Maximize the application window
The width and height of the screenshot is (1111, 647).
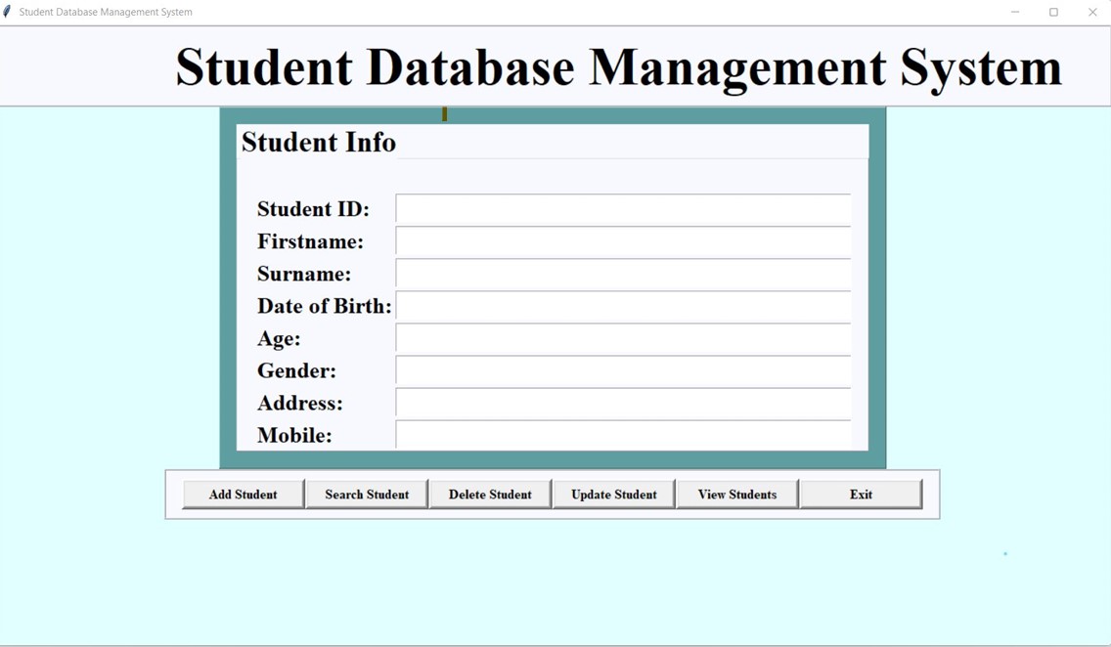click(1053, 12)
